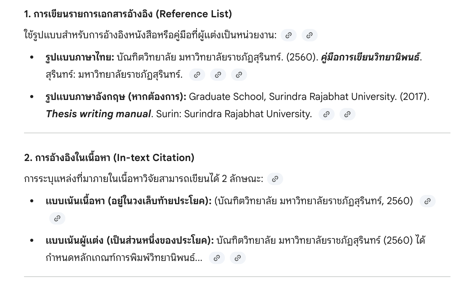Click link icon right of '(บัณฑิตวิทยาลัย มหาวิทยาลัยราชภัฏสุรินทร์, 2560)'

428,201
